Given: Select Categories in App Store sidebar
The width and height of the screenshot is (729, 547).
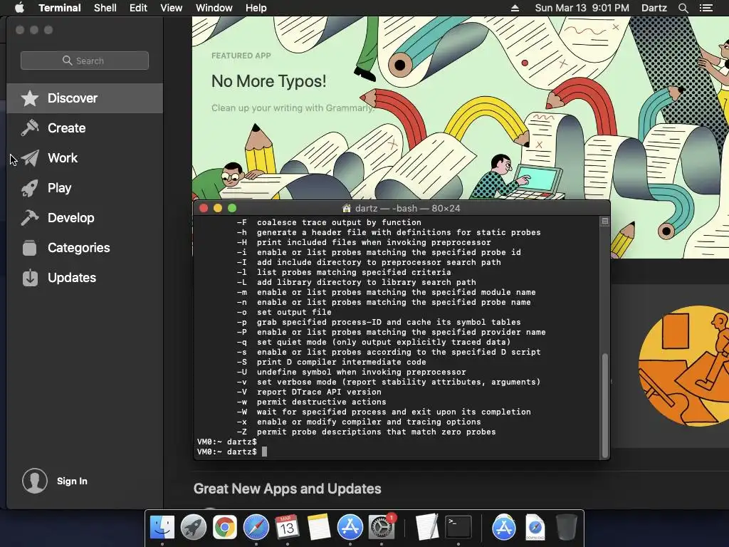Looking at the screenshot, I should coord(85,247).
